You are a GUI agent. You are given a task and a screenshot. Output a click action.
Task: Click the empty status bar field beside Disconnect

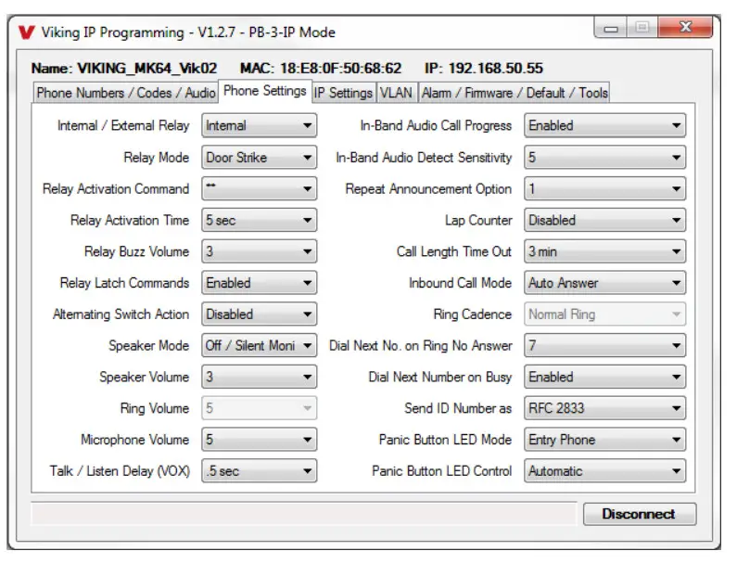coord(304,514)
